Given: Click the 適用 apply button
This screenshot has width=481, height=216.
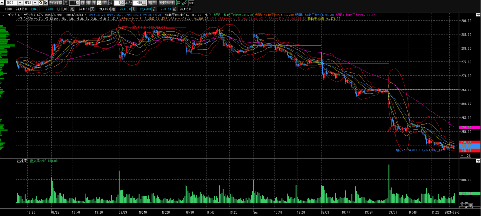Looking at the screenshot, I should click(x=152, y=3).
